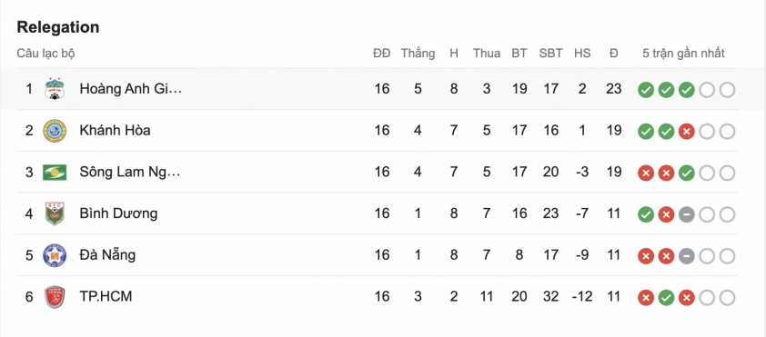This screenshot has height=337, width=766.
Task: Click the '5 trận gần nhất' column header
Action: point(683,54)
